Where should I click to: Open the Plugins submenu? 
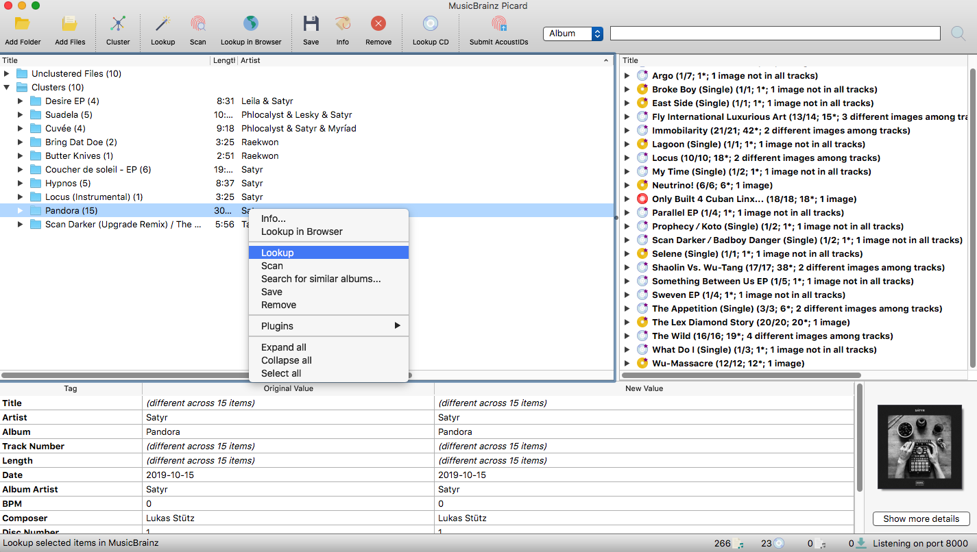tap(328, 326)
